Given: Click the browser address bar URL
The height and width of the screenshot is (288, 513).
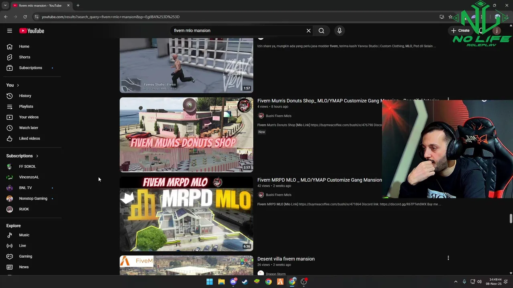Looking at the screenshot, I should coord(111,17).
